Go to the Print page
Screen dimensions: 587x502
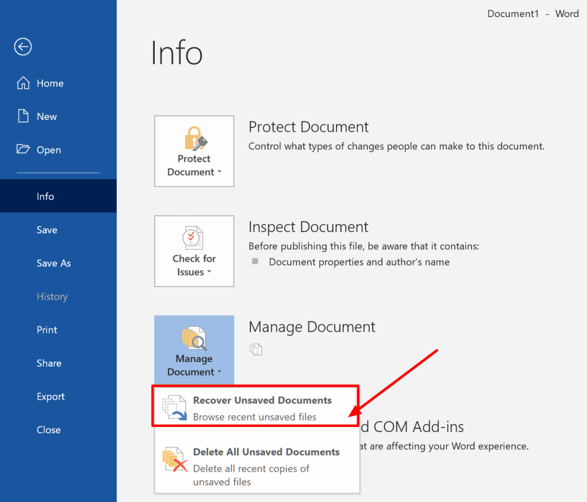[x=46, y=330]
